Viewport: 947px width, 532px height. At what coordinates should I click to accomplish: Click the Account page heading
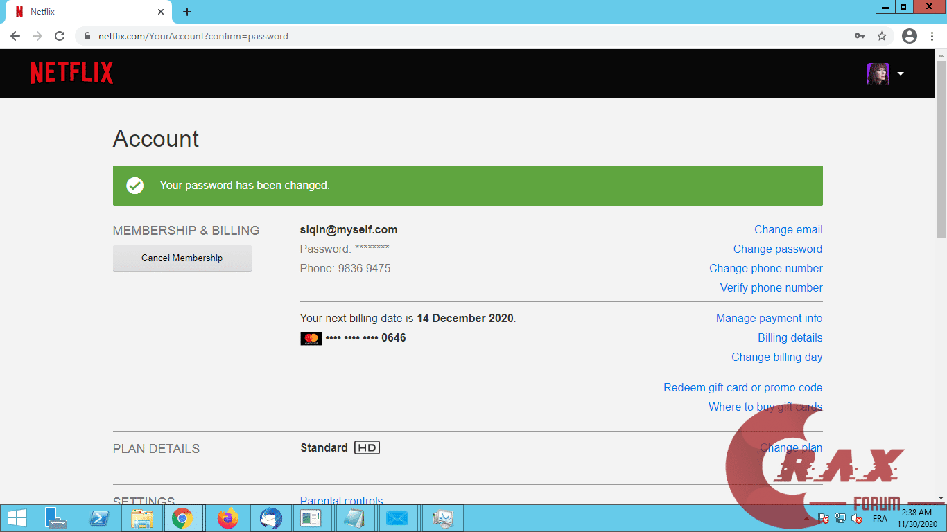[x=156, y=139]
